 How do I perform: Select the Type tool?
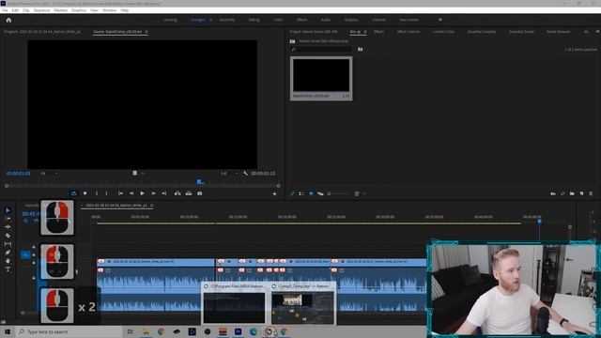coord(8,269)
